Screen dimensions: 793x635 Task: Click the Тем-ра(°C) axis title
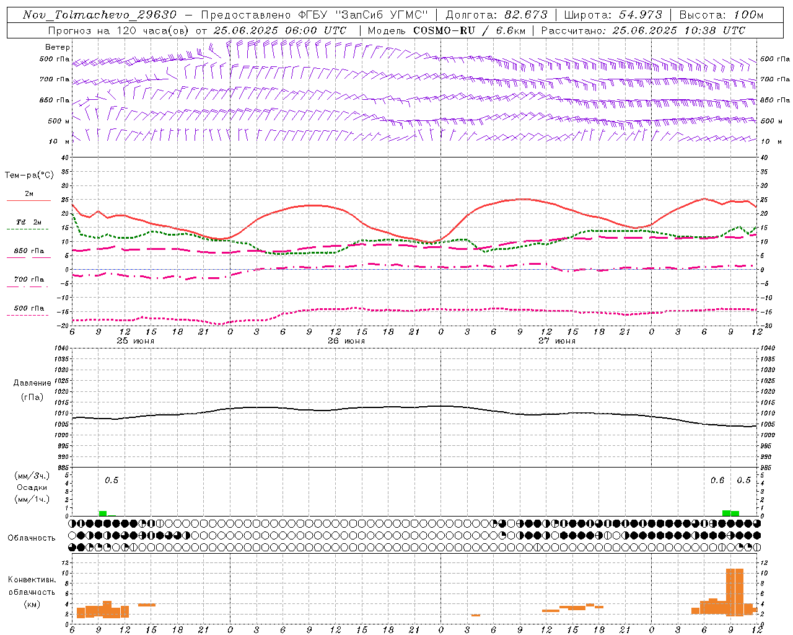pos(29,175)
